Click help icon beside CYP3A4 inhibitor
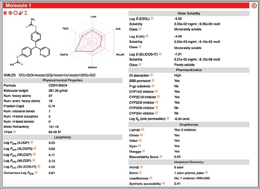Viewport: 260px width, 189px height. pos(156,113)
